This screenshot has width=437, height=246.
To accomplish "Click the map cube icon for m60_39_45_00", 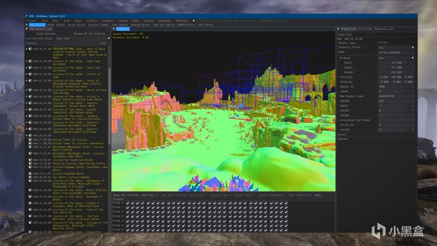I will click(30, 123).
